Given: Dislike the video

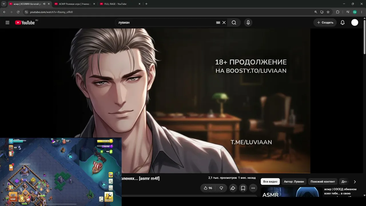Looking at the screenshot, I should click(221, 188).
